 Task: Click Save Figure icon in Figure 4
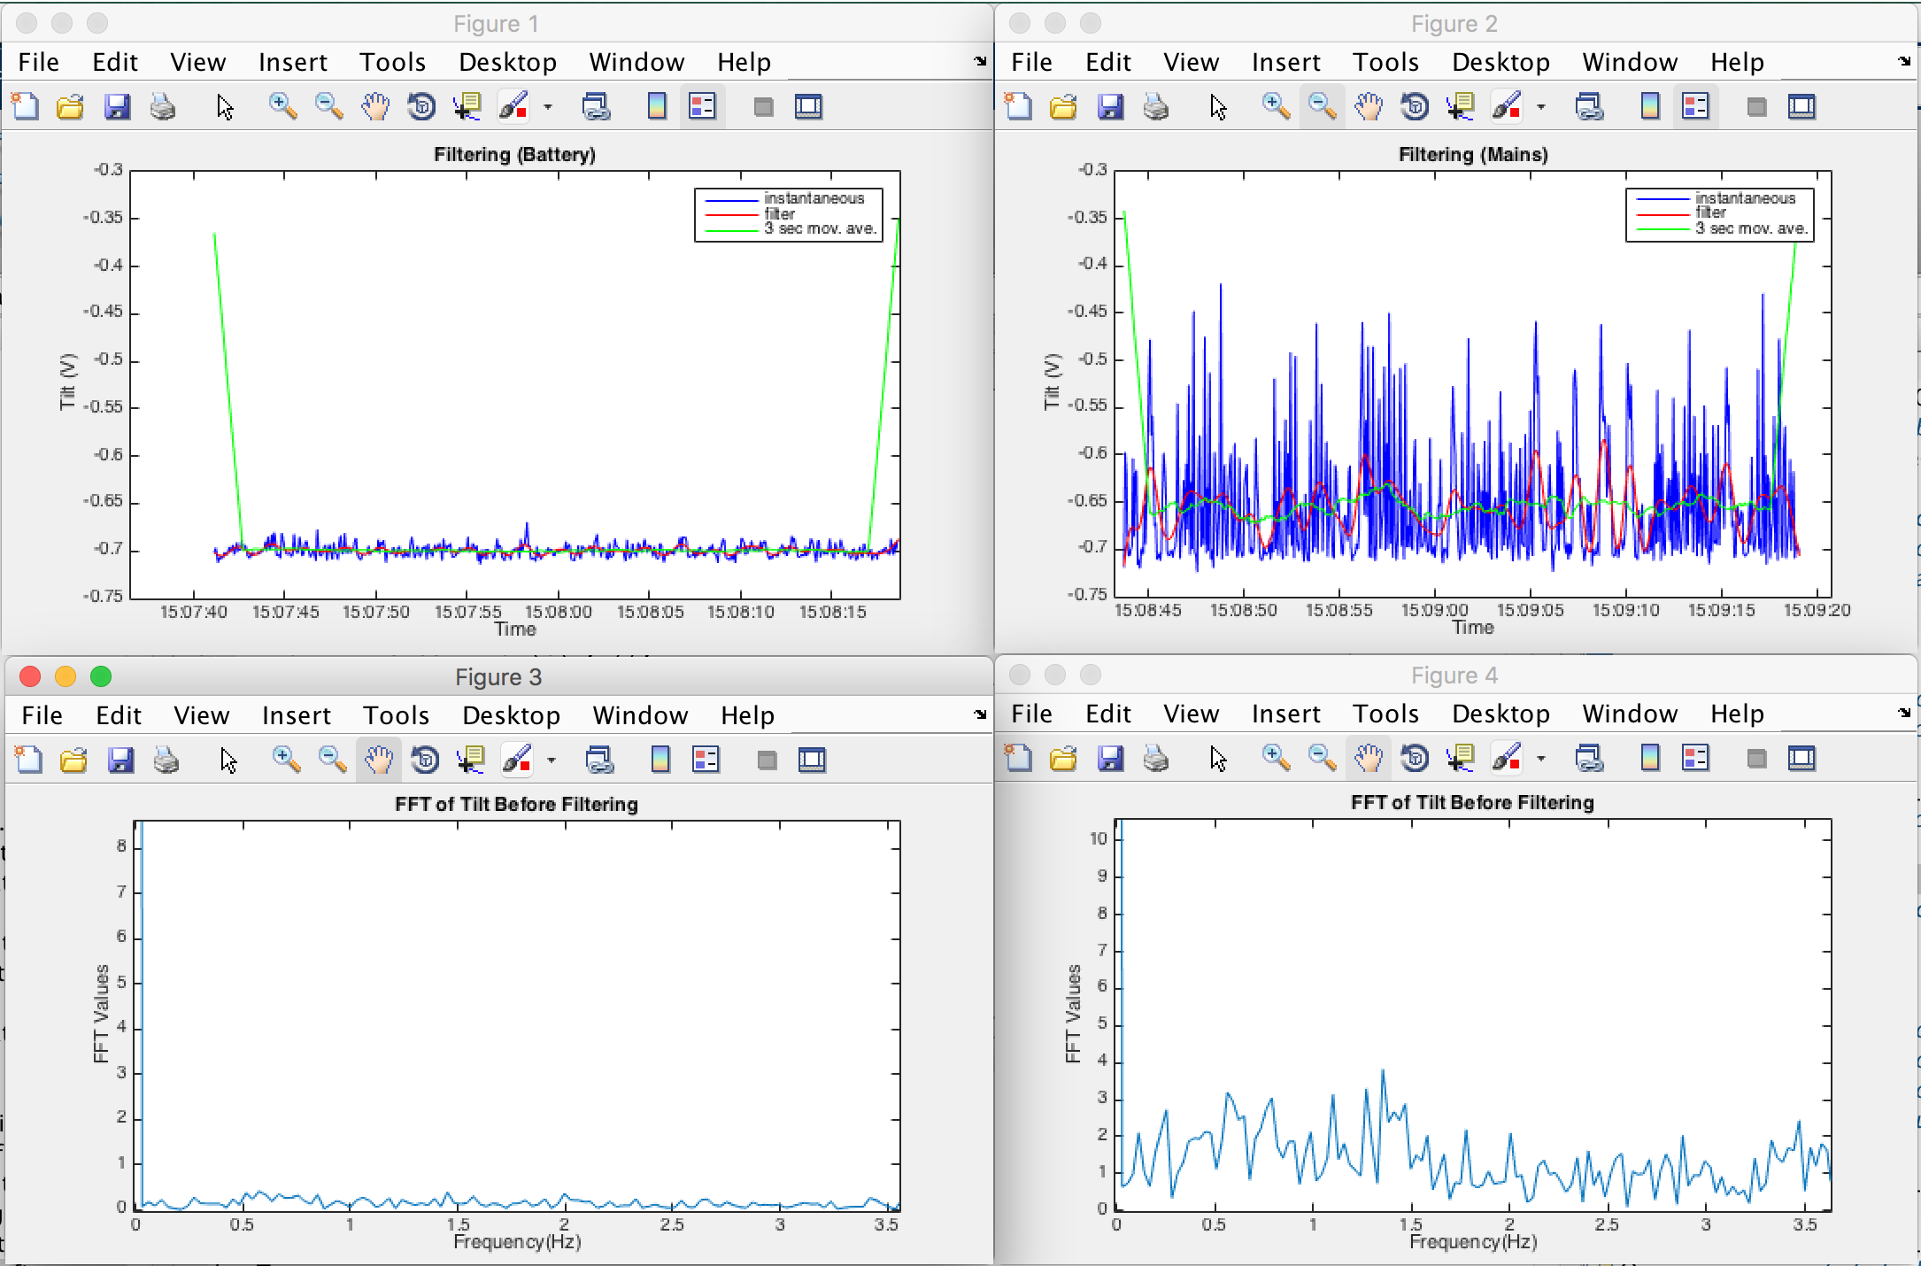pos(1110,759)
